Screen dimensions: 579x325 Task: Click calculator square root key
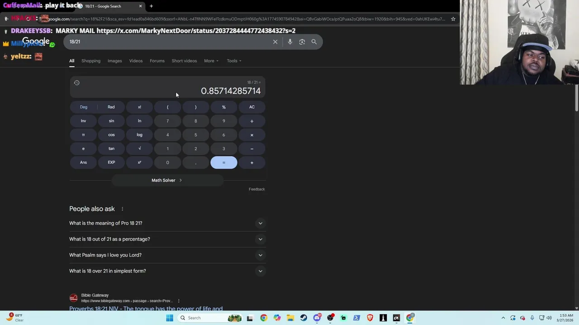click(x=139, y=149)
